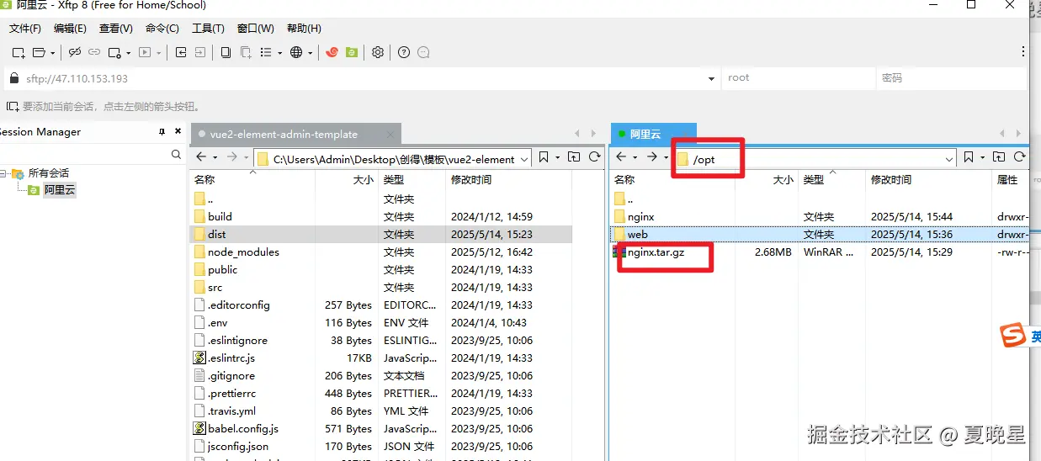Open the 工具(T) menu
1041x461 pixels.
tap(208, 29)
